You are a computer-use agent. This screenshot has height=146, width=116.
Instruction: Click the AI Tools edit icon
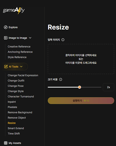tap(6, 67)
